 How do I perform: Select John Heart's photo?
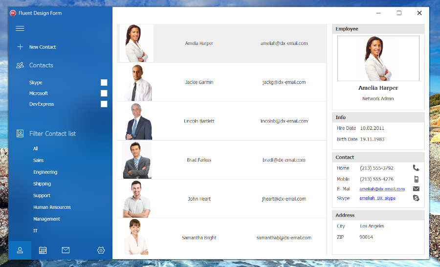(x=136, y=199)
